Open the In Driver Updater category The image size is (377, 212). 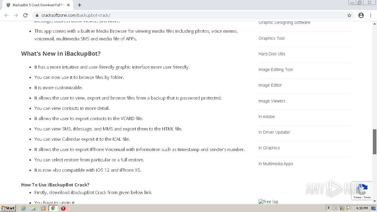coord(274,132)
